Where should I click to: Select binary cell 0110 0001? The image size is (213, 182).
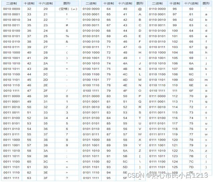tap(157, 14)
